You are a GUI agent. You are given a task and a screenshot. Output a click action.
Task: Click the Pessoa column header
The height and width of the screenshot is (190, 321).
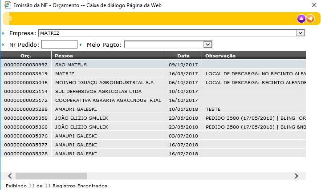click(x=64, y=56)
